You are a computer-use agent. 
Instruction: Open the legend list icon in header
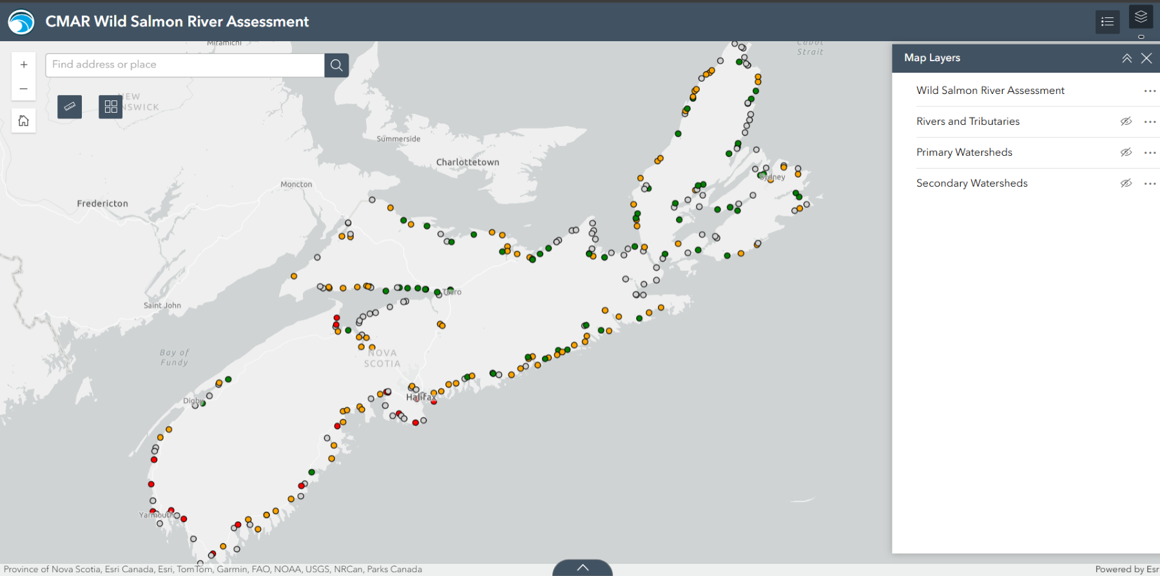1107,22
